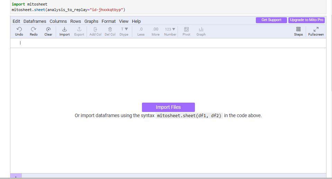Clear the analysis with Clear icon
The image size is (332, 179).
[48, 31]
